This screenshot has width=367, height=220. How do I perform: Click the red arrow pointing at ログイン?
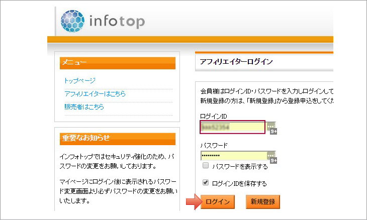(193, 202)
